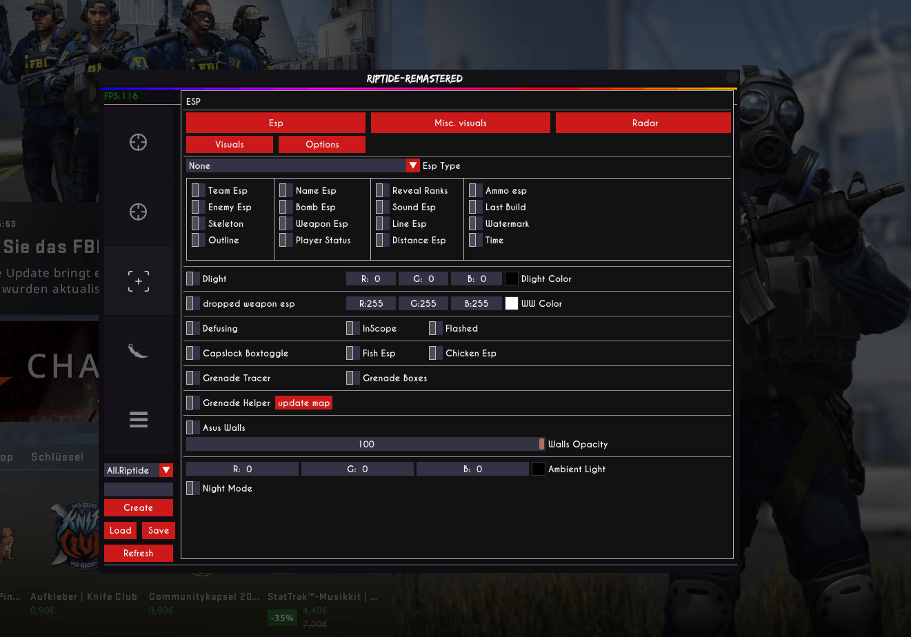
Task: Enable the Team Esp checkbox
Action: tap(199, 190)
